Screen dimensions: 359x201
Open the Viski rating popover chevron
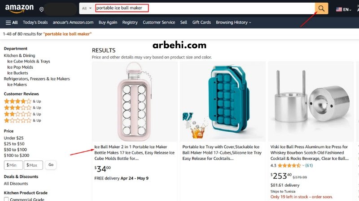click(303, 165)
